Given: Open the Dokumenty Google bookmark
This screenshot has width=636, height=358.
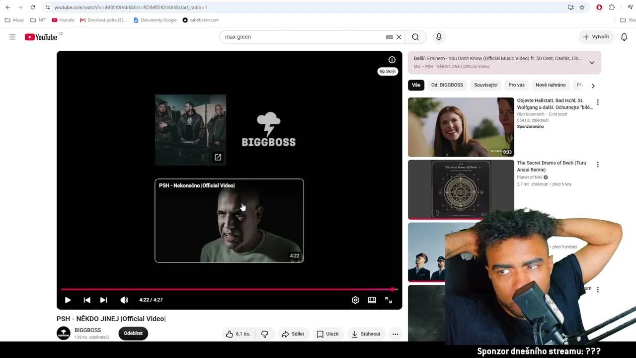Looking at the screenshot, I should tap(155, 20).
